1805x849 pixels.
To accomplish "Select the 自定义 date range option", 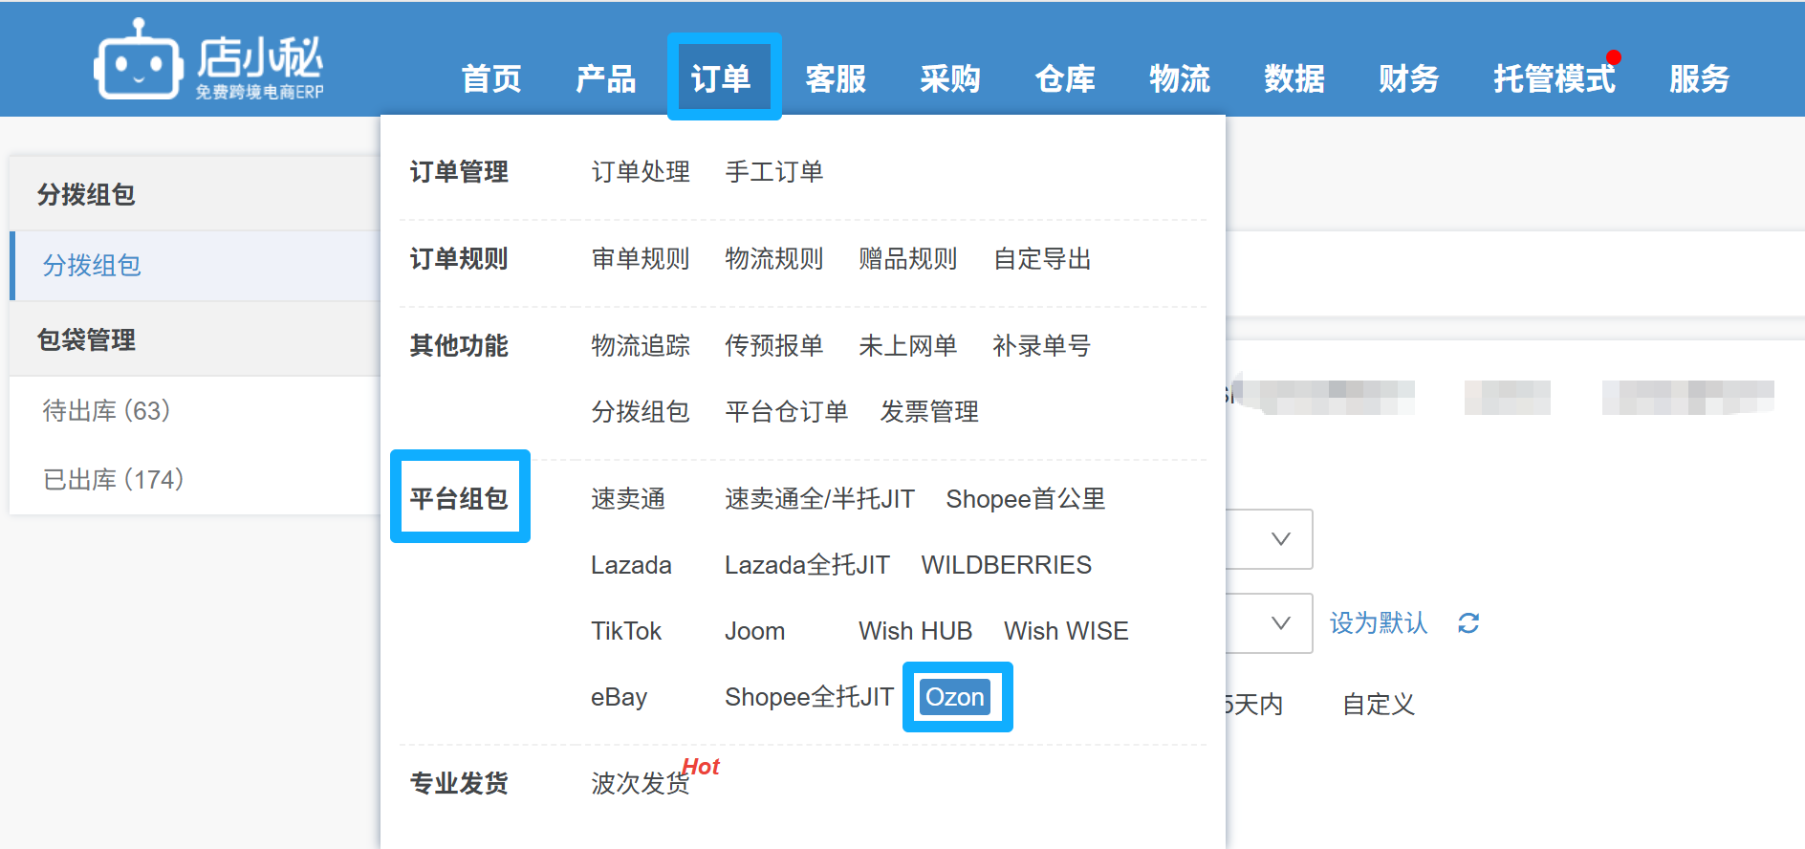I will pos(1379,704).
